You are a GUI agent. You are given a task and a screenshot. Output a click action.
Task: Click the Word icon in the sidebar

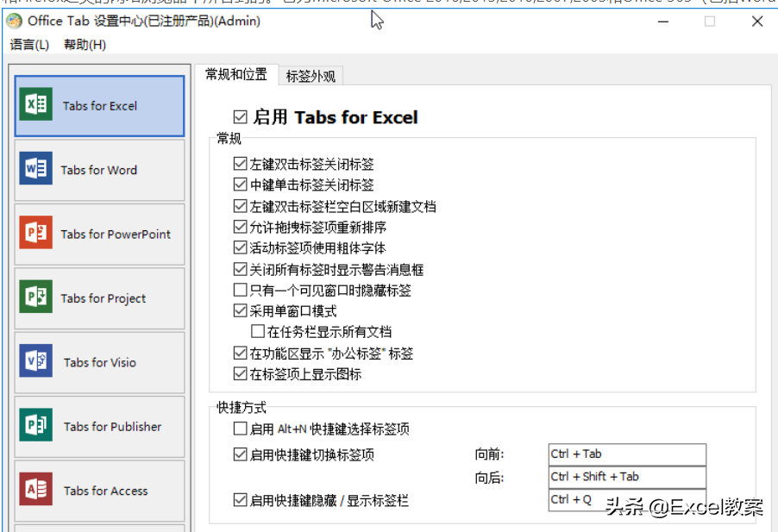point(35,169)
